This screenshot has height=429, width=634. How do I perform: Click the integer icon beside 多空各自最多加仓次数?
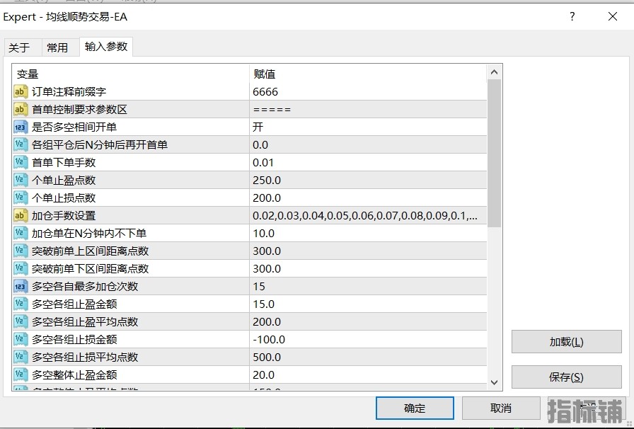point(21,287)
